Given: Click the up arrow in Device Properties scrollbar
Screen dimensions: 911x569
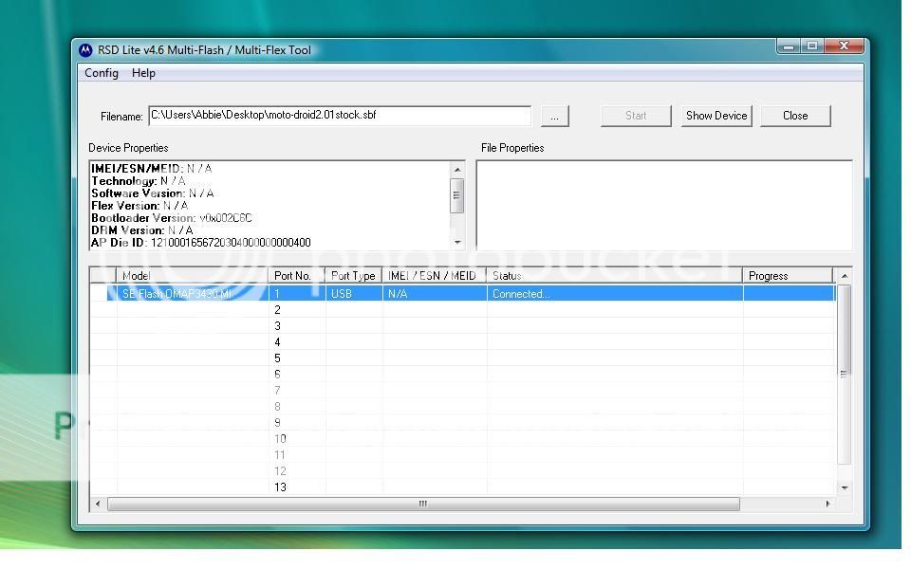Looking at the screenshot, I should pyautogui.click(x=457, y=170).
